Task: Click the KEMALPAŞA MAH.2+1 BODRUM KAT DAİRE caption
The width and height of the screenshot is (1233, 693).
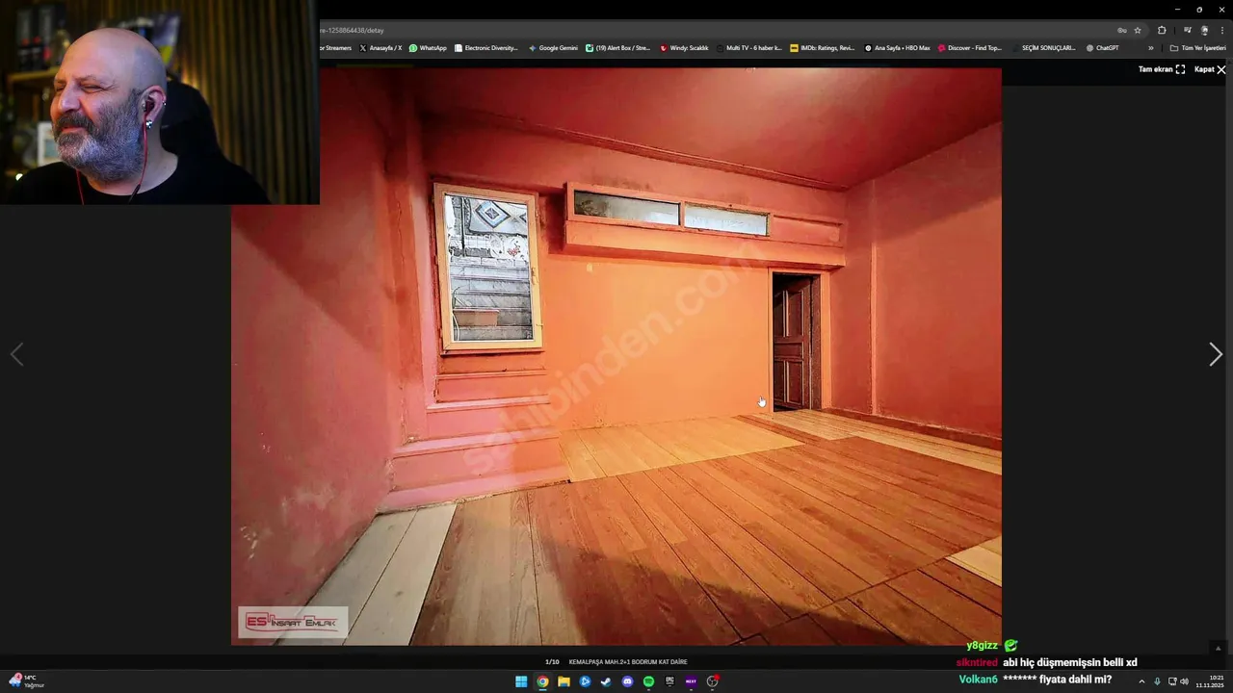Action: click(628, 662)
